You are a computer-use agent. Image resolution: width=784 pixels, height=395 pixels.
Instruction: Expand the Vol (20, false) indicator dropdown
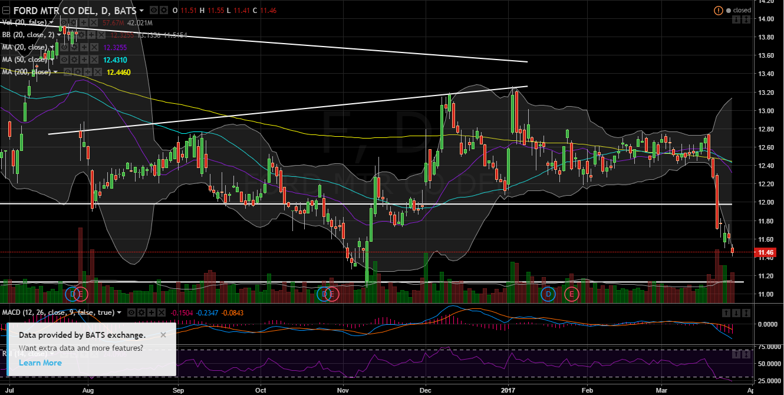[x=52, y=22]
